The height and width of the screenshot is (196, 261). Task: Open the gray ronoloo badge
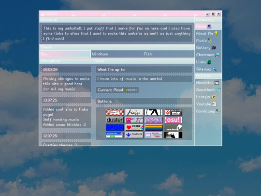pyautogui.click(x=174, y=127)
